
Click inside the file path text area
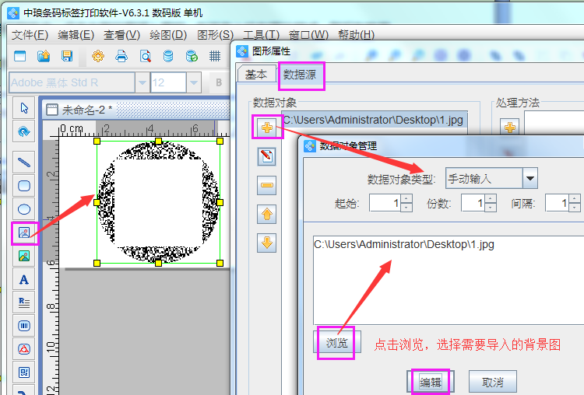click(444, 280)
